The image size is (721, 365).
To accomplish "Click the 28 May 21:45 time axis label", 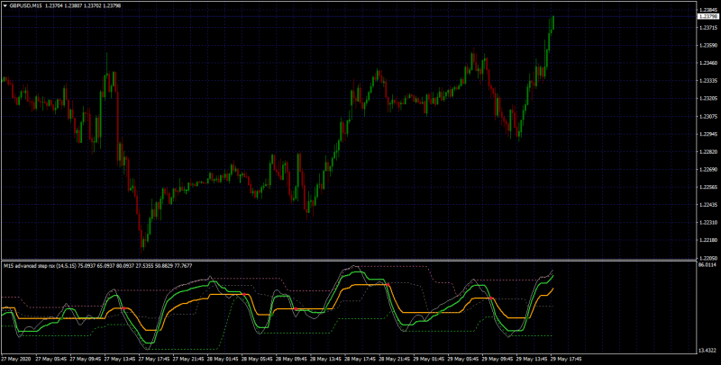I will pos(395,359).
